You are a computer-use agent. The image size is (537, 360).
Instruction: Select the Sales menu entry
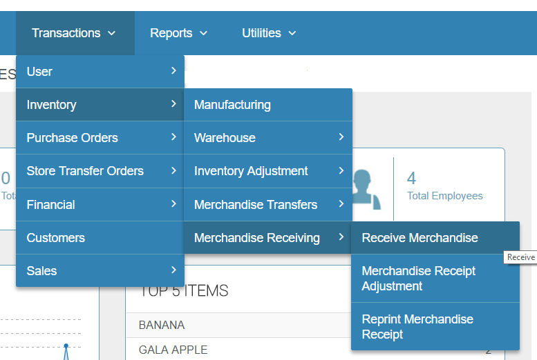click(x=100, y=271)
